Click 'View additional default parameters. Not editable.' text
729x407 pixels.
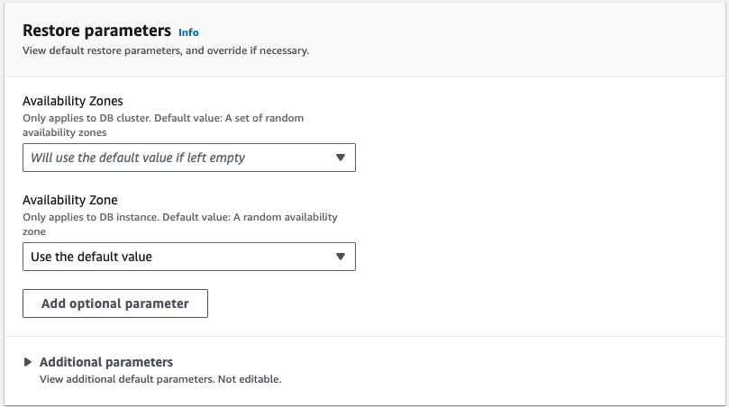(160, 379)
